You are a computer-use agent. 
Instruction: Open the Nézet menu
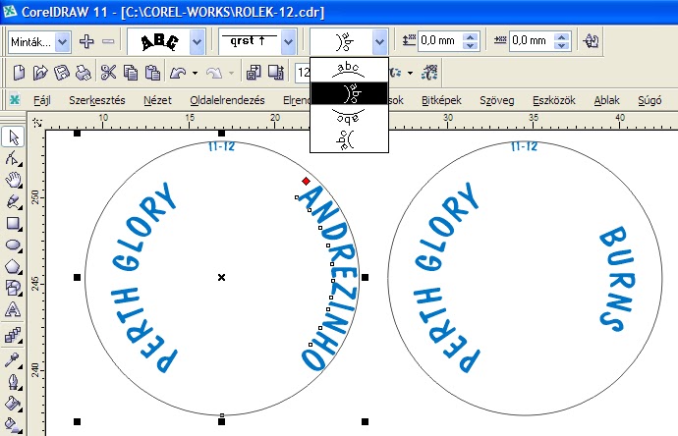[157, 100]
